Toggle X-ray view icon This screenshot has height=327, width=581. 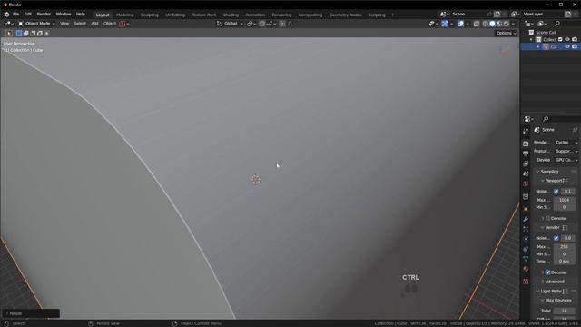[x=477, y=24]
